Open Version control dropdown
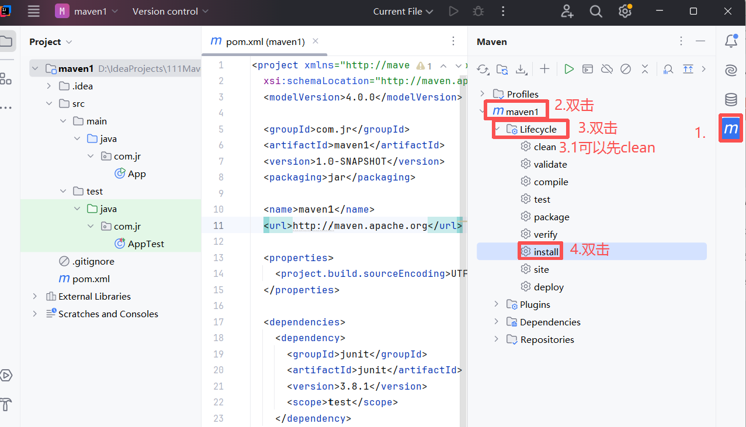This screenshot has height=427, width=746. tap(170, 11)
